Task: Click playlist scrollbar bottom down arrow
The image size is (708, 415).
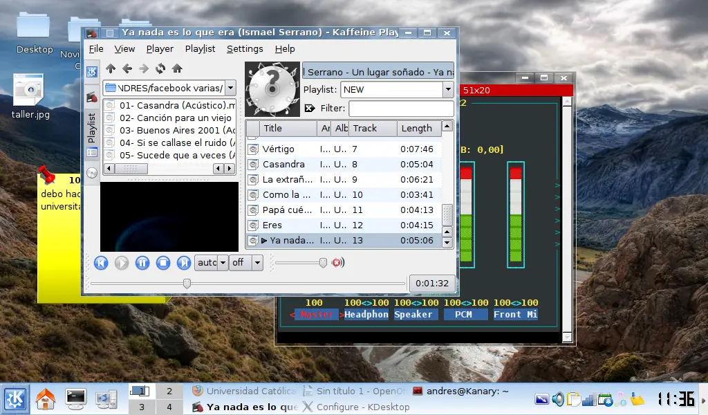Action: (x=447, y=243)
